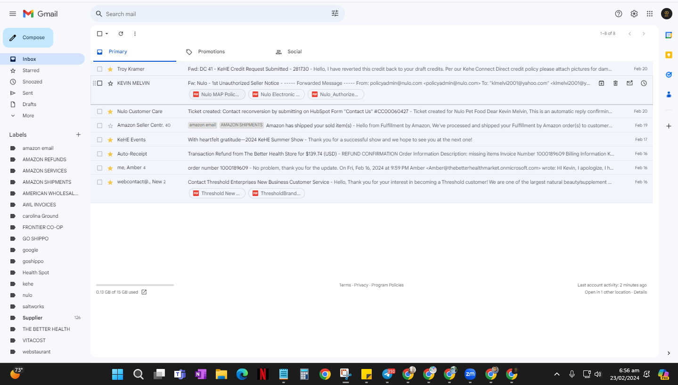This screenshot has height=385, width=678.
Task: Open Google Keep side panel icon
Action: [669, 55]
